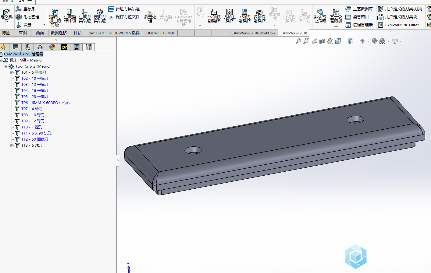431x273 pixels.
Task: Click 生成操作计划 generate operation plan
Action: [x=70, y=16]
